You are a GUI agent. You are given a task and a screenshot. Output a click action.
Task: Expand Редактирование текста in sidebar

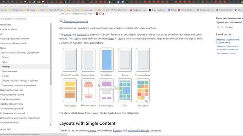11,104
